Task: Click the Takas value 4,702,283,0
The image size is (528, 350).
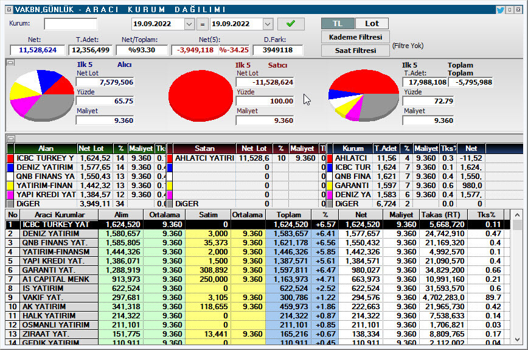Action: 443,298
